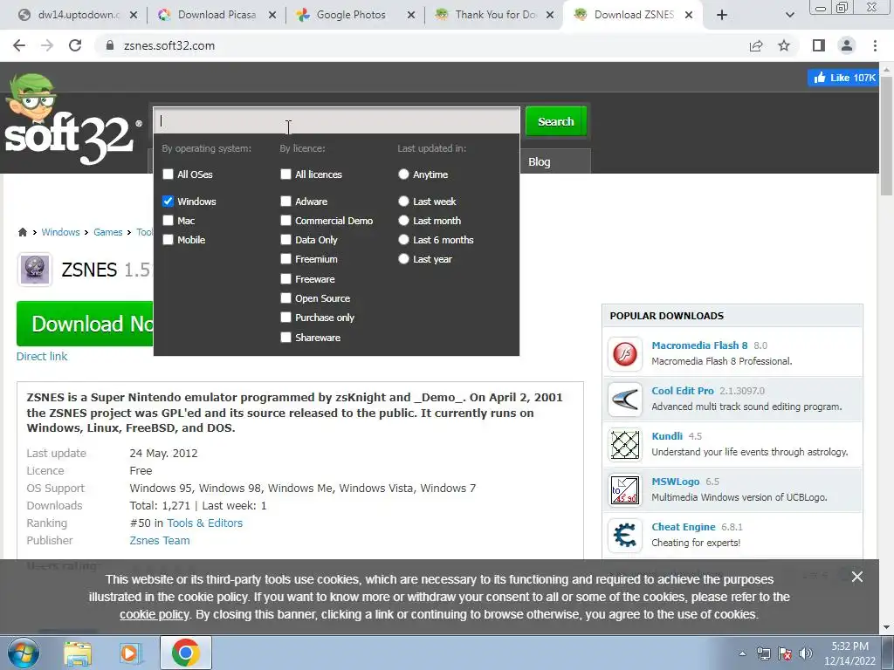Check the All OSes checkbox
Viewport: 894px width, 670px height.
coord(168,174)
